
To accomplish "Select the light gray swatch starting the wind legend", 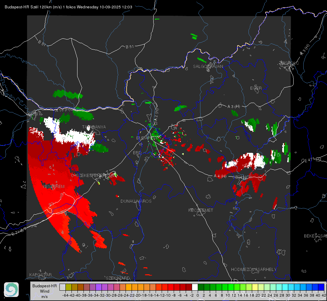I will click(62, 287).
